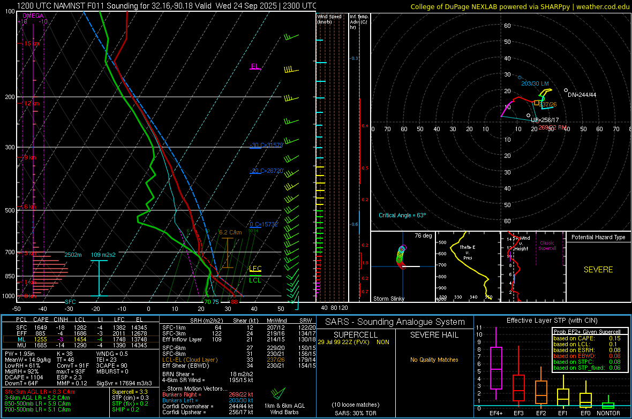Click the '109 m2s2' helicity label
This screenshot has width=632, height=419.
click(x=103, y=255)
